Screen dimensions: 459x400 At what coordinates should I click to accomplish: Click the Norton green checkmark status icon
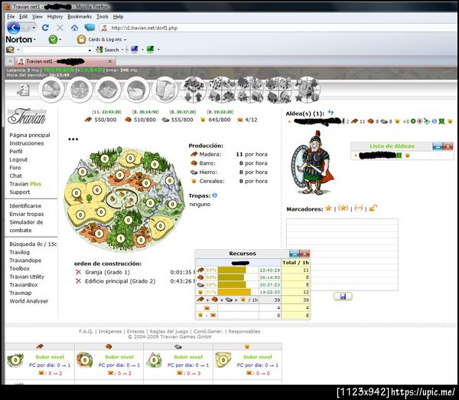click(53, 39)
